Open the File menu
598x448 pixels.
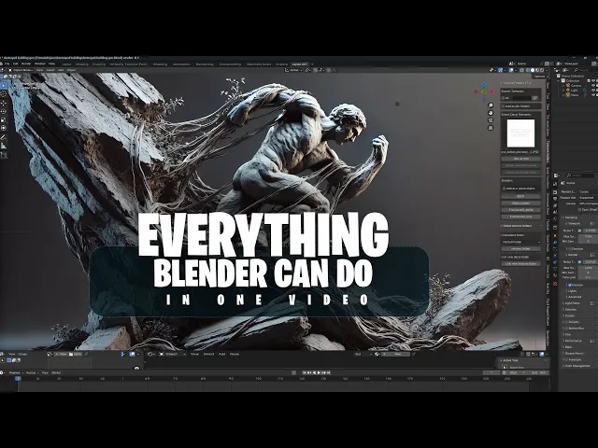tap(7, 63)
